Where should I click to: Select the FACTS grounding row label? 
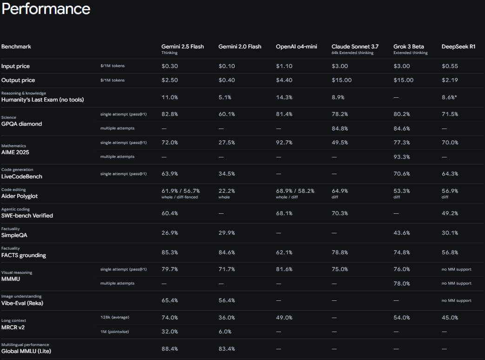24,255
